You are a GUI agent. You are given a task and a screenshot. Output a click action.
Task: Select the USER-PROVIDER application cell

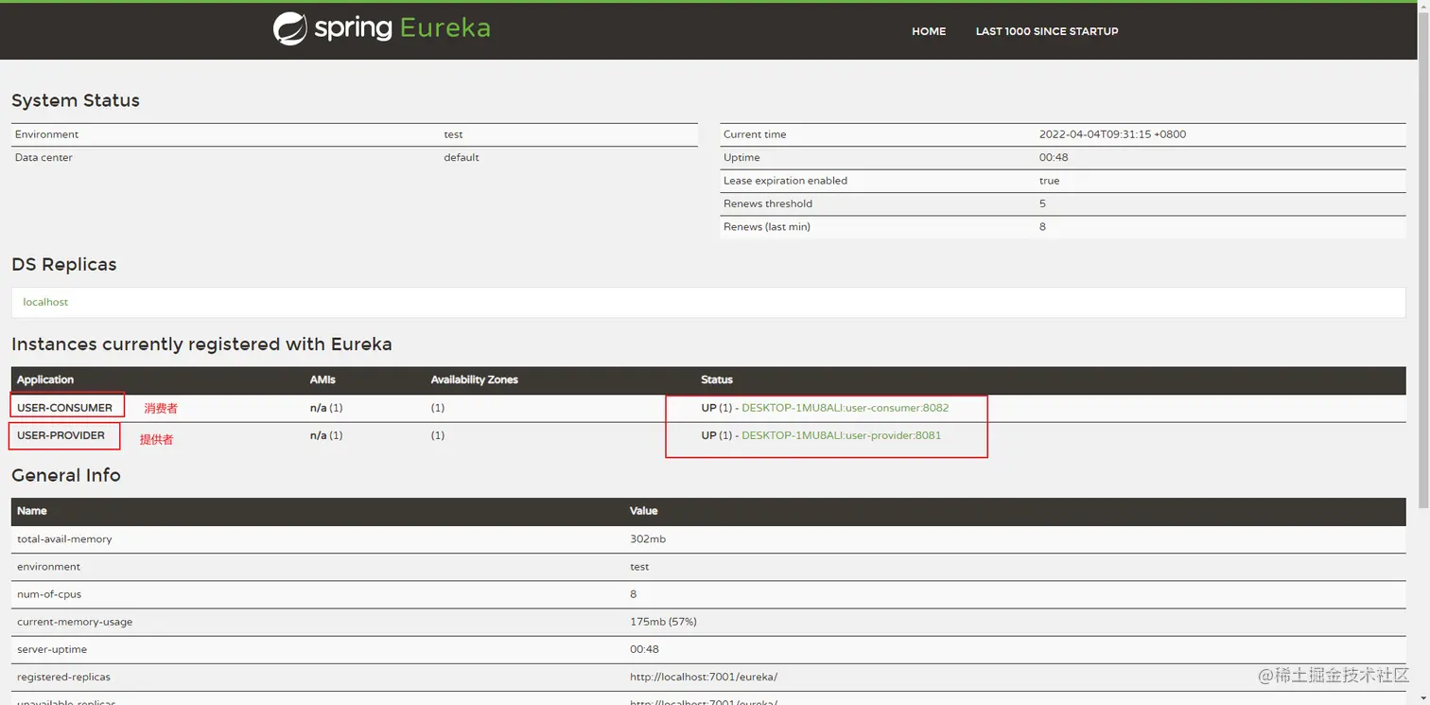pyautogui.click(x=61, y=435)
